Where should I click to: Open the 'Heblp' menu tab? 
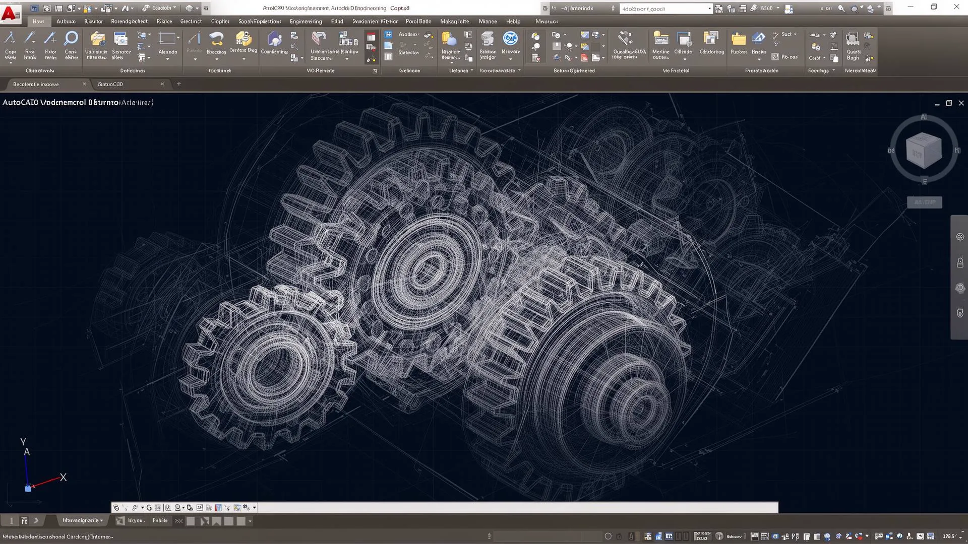tap(513, 21)
